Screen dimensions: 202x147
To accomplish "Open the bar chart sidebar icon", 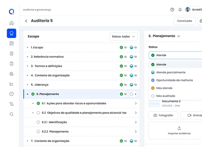I will [11, 73].
